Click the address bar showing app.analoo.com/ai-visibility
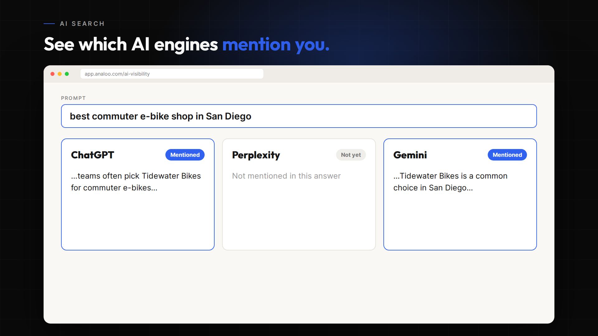The image size is (598, 336). pos(172,74)
